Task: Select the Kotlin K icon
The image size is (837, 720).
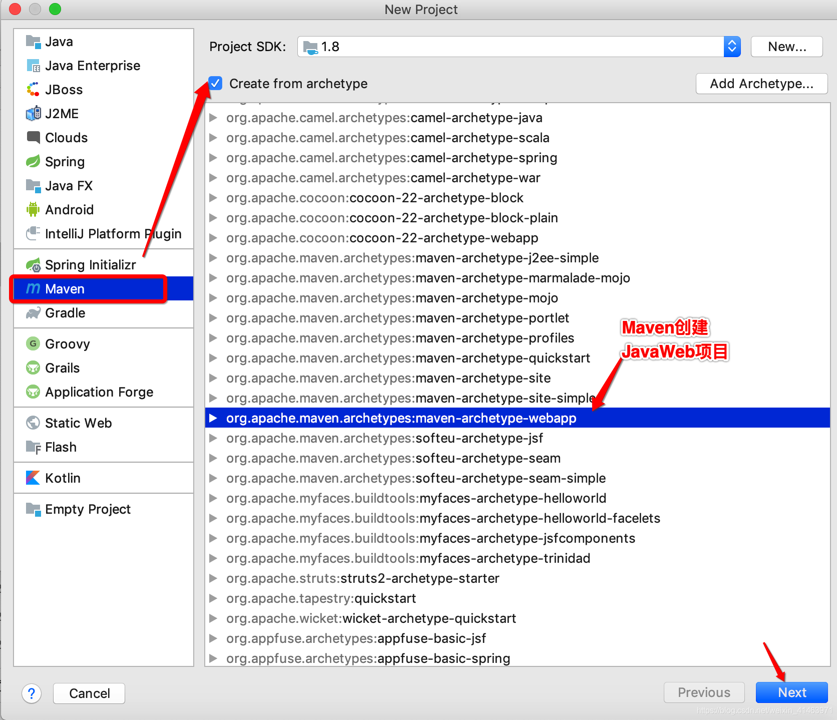Action: pos(33,478)
